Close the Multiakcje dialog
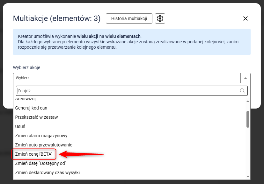Viewport: 264px width, 184px height. point(245,18)
